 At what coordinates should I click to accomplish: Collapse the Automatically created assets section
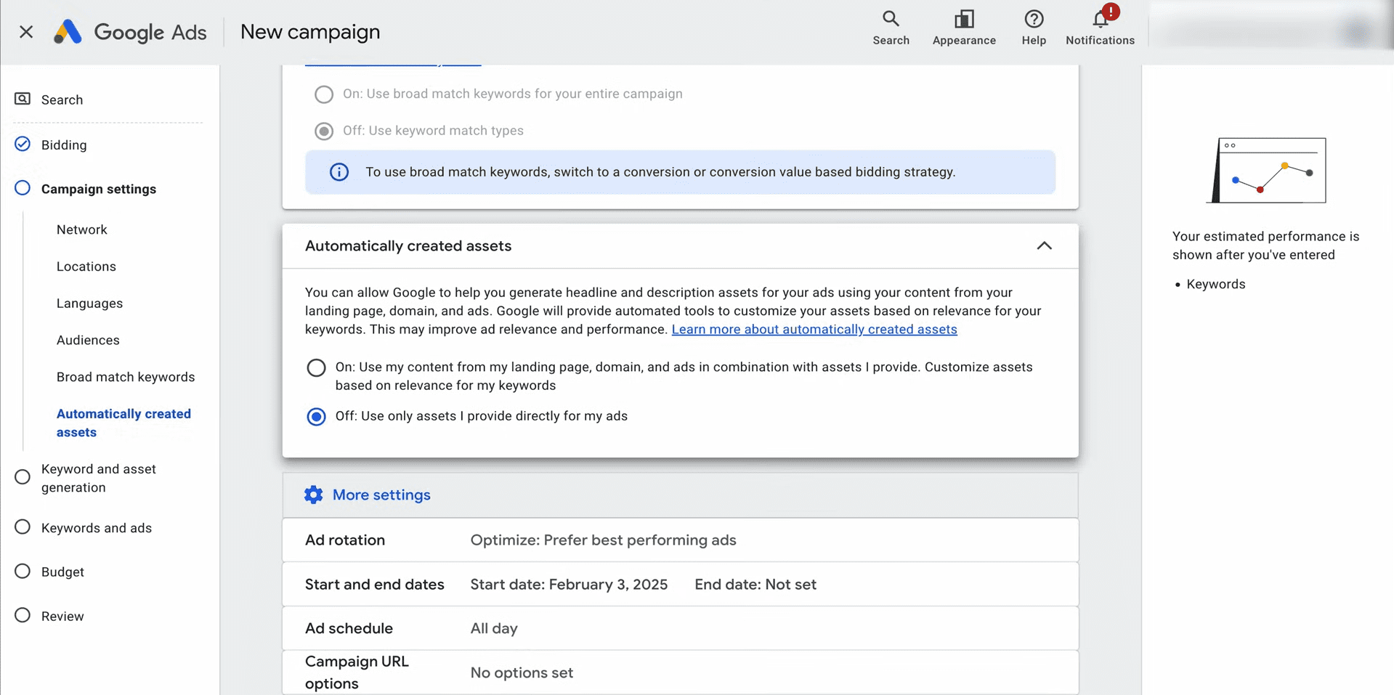[1045, 245]
